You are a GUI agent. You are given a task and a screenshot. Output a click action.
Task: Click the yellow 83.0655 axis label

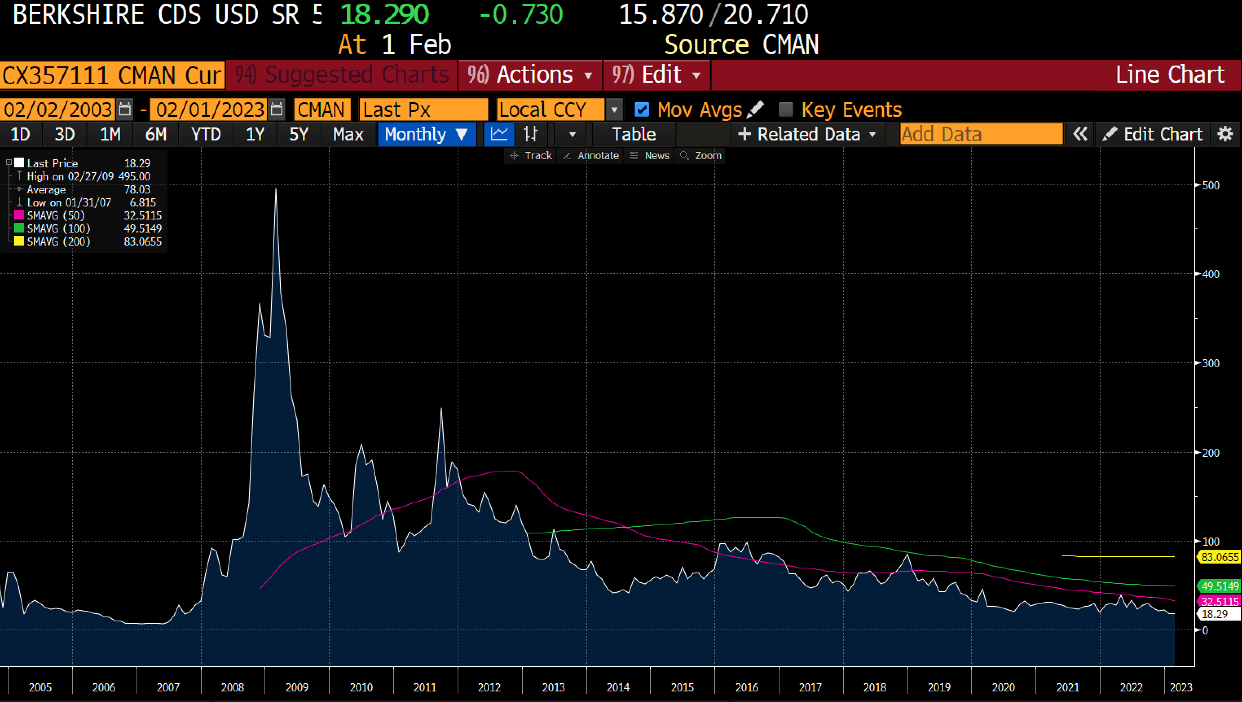coord(1218,557)
